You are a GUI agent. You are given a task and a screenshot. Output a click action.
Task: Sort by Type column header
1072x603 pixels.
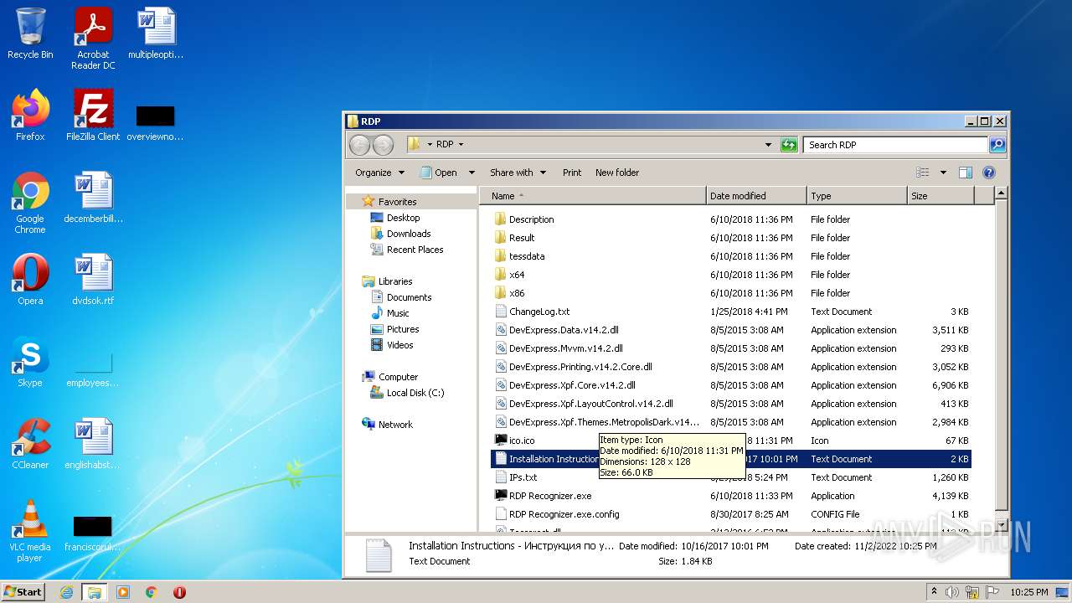coord(857,196)
